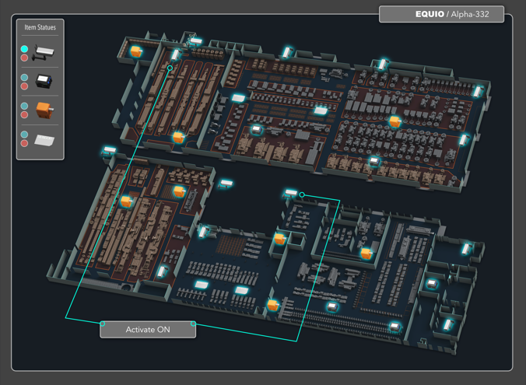Image resolution: width=526 pixels, height=385 pixels.
Task: Set camera status to cyan (active) in legend
Action: (24, 49)
